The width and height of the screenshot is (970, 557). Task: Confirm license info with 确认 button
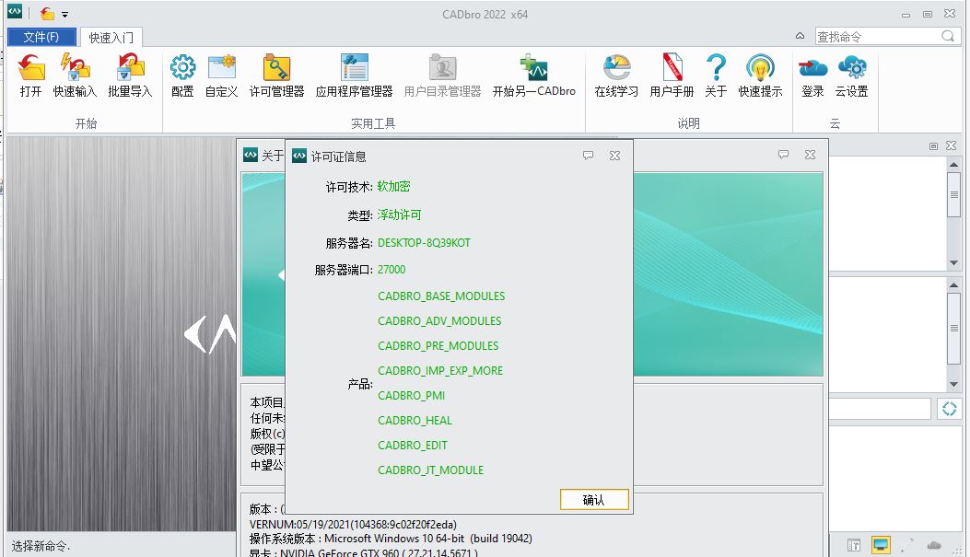594,499
